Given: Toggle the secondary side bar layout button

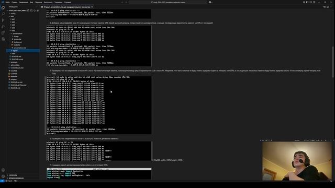Looking at the screenshot, I should point(314,2).
